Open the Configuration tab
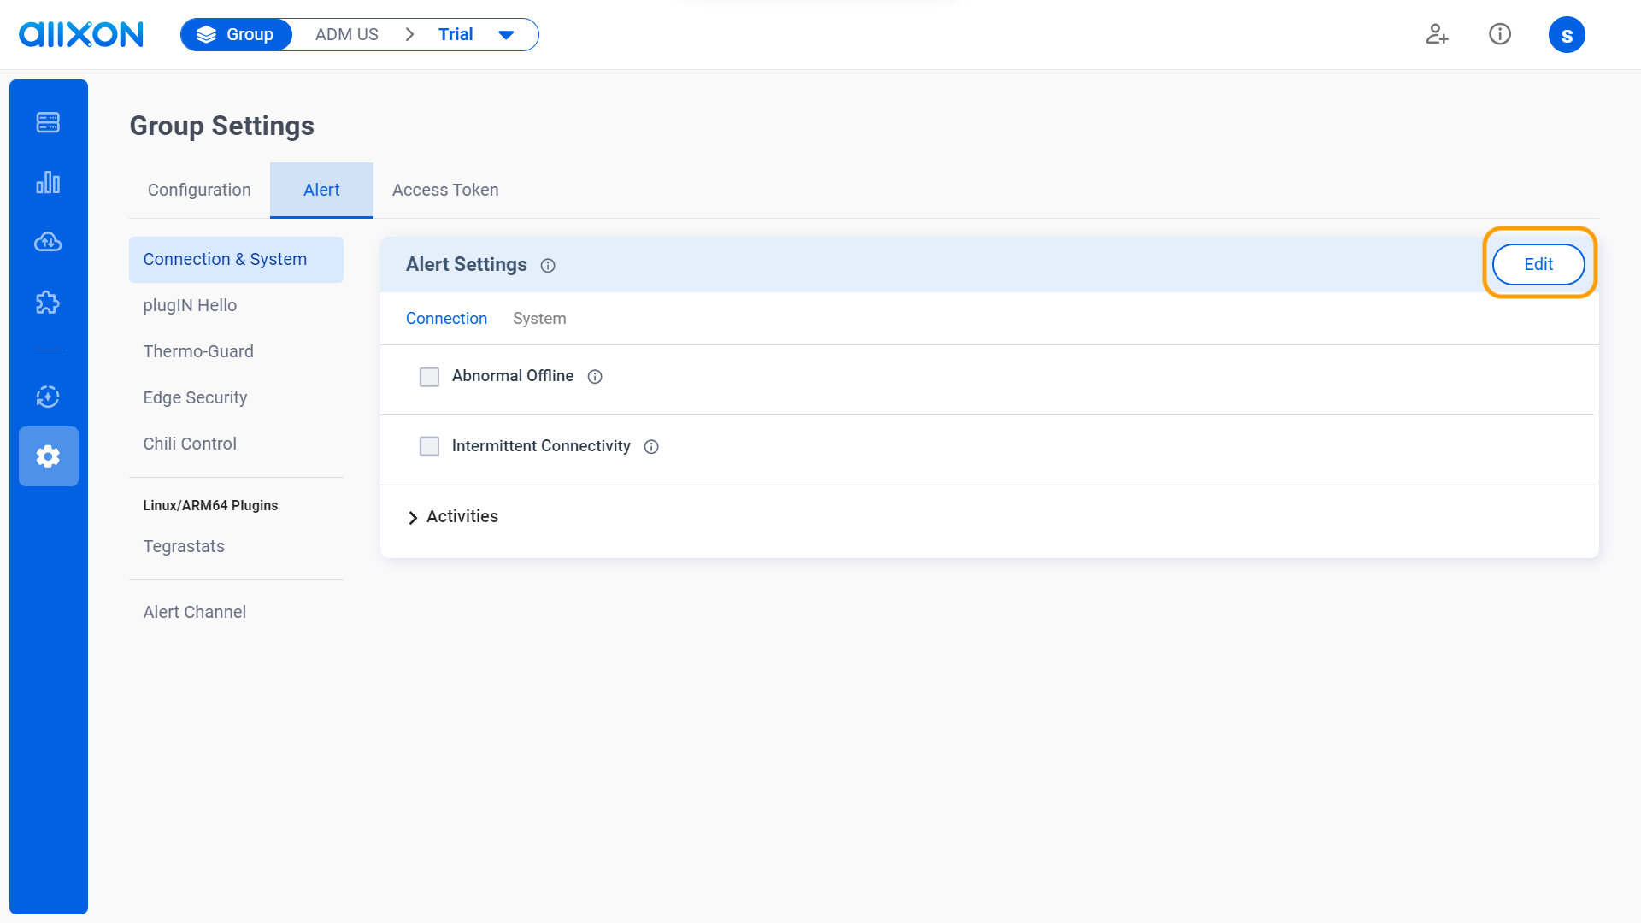 pos(198,190)
